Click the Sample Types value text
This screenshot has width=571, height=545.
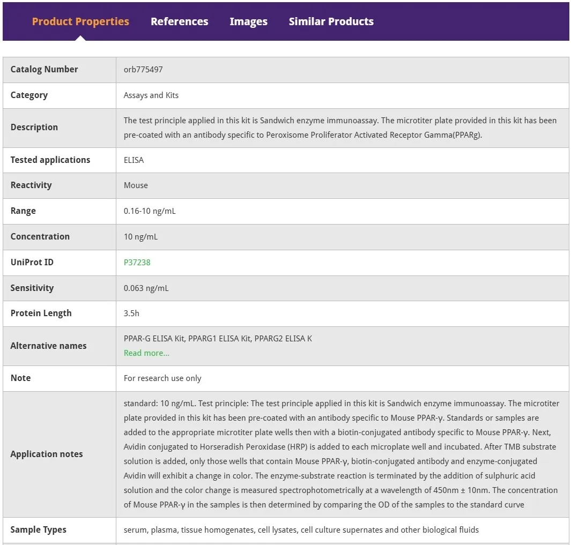point(301,530)
